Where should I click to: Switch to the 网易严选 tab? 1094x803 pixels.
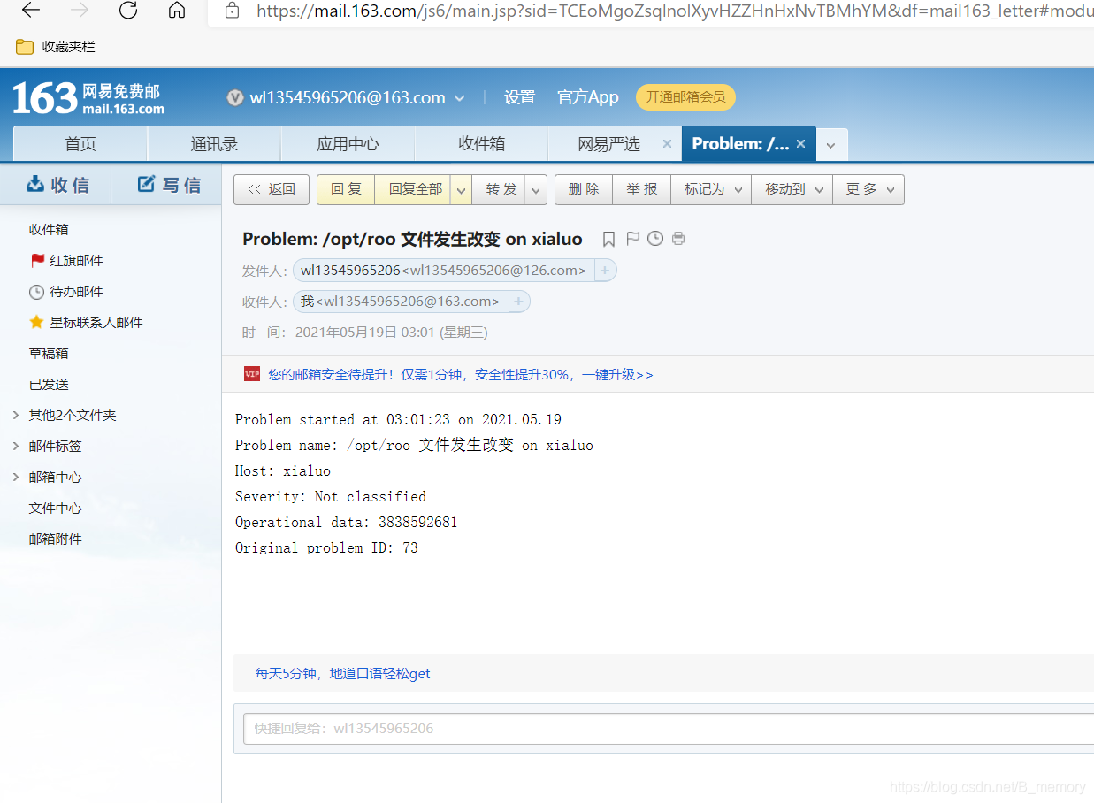pos(608,144)
